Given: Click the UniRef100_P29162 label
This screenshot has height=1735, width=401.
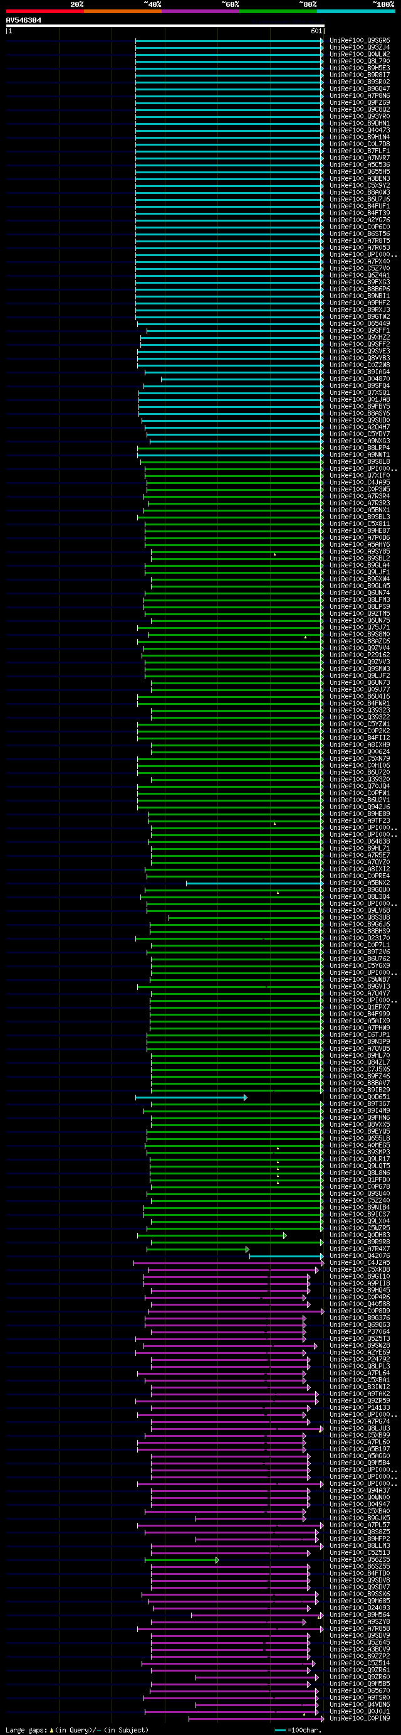Looking at the screenshot, I should point(359,655).
